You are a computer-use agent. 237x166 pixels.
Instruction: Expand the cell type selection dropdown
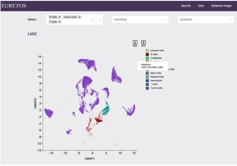click(99, 20)
